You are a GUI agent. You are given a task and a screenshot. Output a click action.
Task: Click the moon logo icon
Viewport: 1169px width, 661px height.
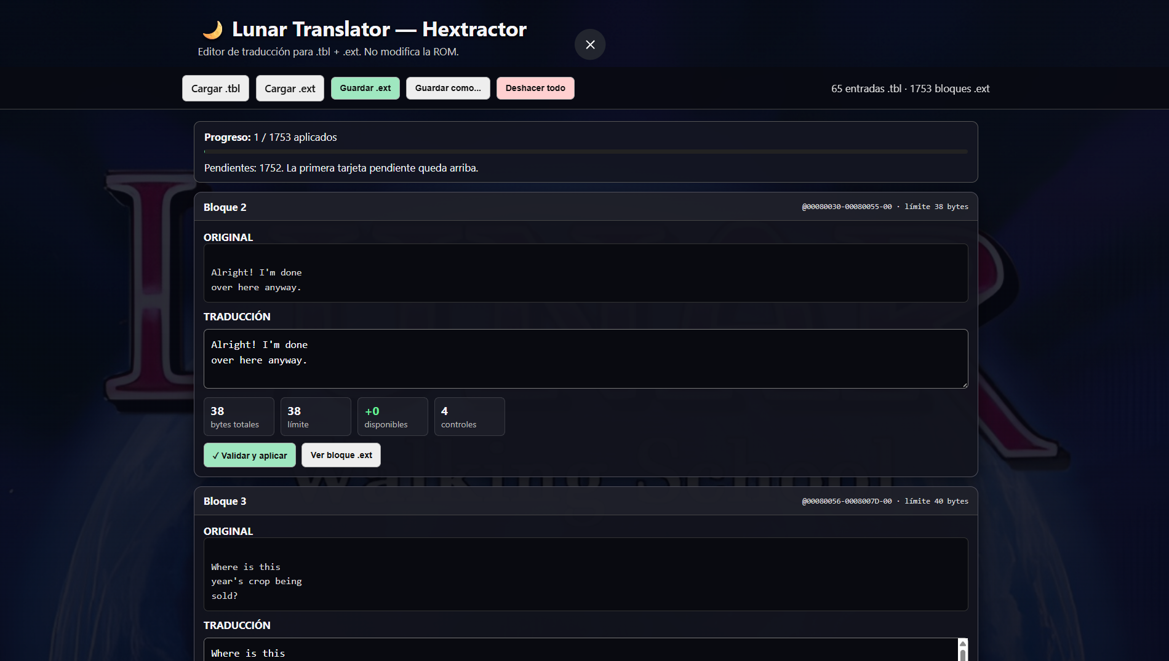coord(213,30)
